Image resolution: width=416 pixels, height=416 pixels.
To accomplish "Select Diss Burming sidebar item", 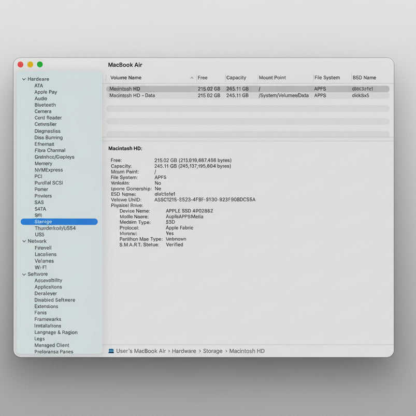I will pos(49,138).
